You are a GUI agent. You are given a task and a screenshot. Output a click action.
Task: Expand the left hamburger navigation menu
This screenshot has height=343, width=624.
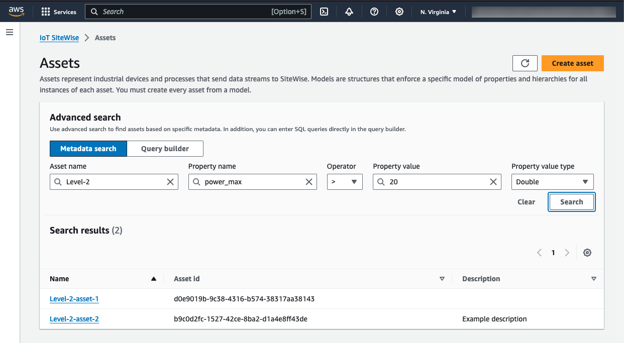tap(10, 32)
